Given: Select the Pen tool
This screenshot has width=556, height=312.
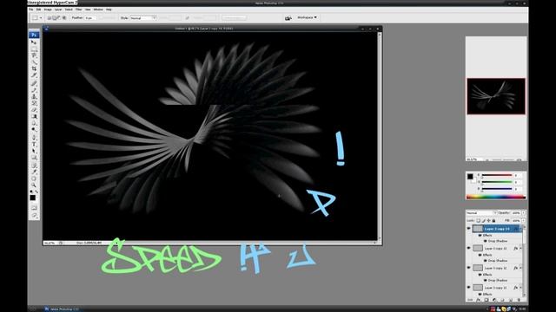Looking at the screenshot, I should [x=34, y=138].
